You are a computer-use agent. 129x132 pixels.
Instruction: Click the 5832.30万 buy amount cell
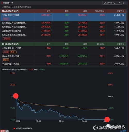click(x=46, y=15)
